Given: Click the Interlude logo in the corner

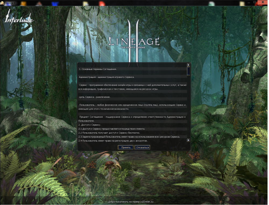Looking at the screenshot, I should coord(18,18).
